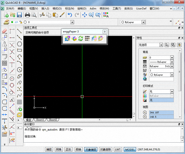Screen dimensions: 185x154
Task: Click the Cut scissors icon
Action: point(42,15)
